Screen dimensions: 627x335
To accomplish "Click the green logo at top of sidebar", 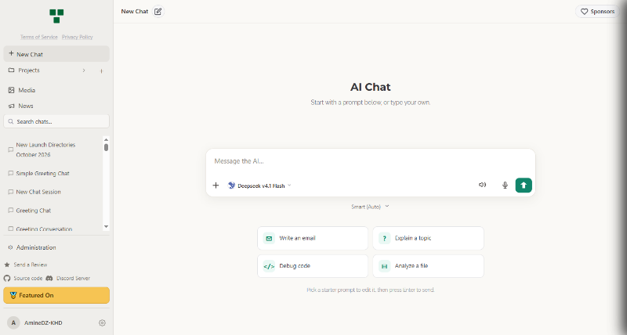I will 56,16.
